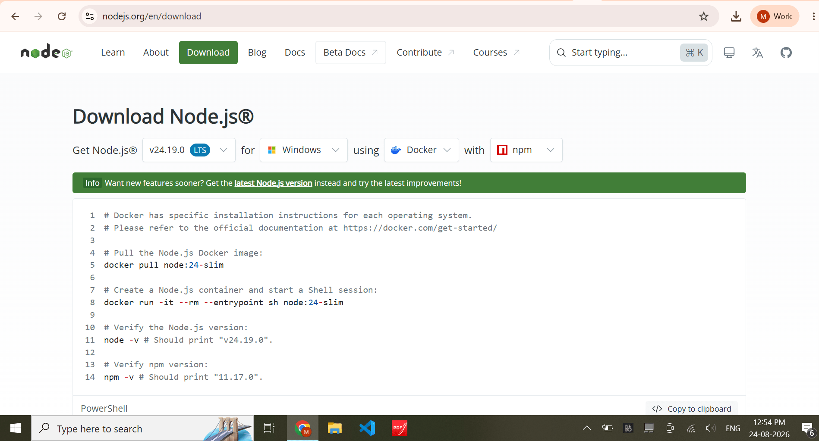Image resolution: width=819 pixels, height=441 pixels.
Task: Go forward with the browser forward arrow
Action: pos(38,16)
